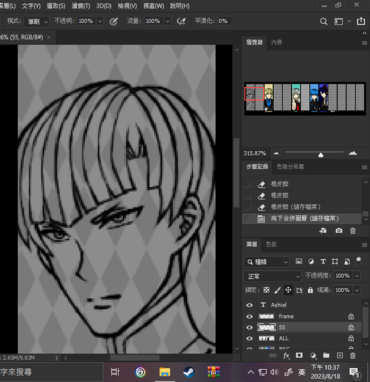Click zoom out small mountains icon

[276, 153]
